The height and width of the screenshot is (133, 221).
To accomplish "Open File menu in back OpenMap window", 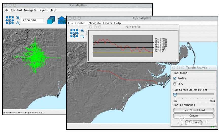I will (x=6, y=10).
